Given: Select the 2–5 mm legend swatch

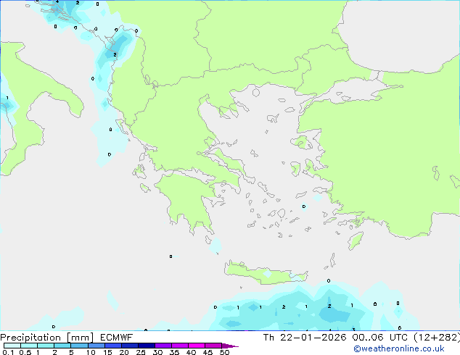Looking at the screenshot, I should (62, 346).
